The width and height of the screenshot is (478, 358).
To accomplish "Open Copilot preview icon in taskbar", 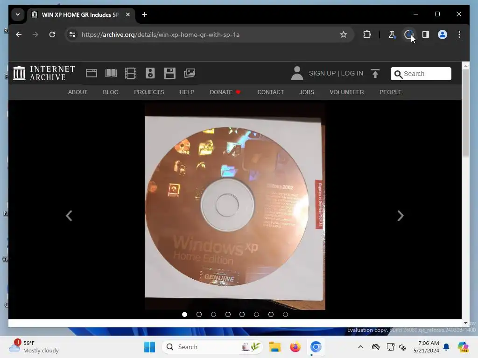I will tap(463, 347).
